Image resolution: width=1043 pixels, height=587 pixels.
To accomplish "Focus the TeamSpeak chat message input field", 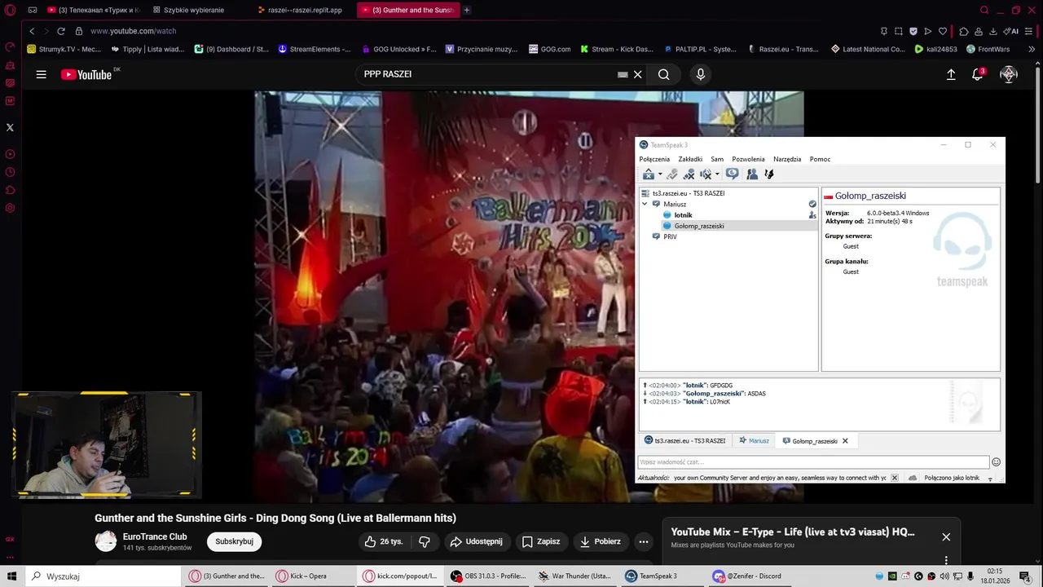I will pos(813,462).
